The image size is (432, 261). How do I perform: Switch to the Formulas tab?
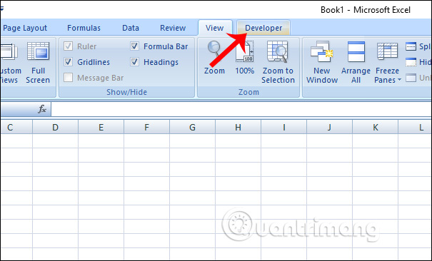click(84, 28)
